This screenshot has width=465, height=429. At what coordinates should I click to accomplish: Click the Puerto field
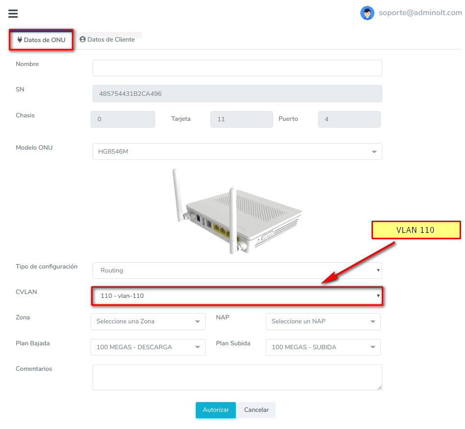click(349, 119)
